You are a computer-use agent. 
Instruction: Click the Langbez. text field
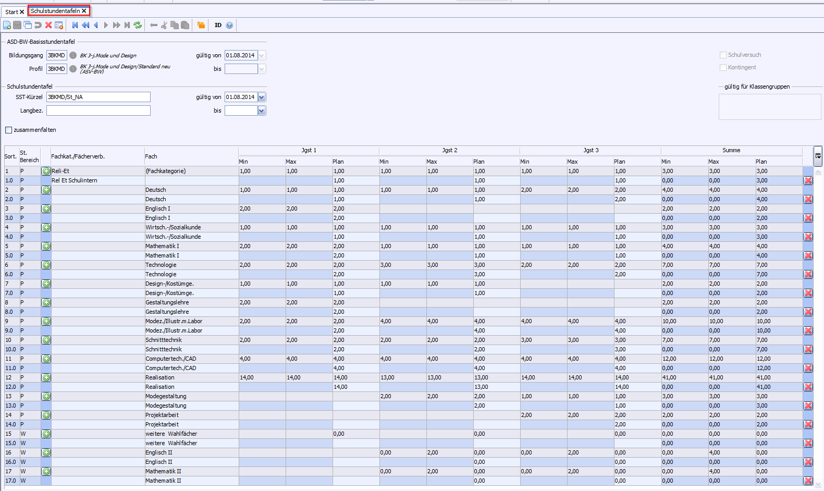[98, 111]
